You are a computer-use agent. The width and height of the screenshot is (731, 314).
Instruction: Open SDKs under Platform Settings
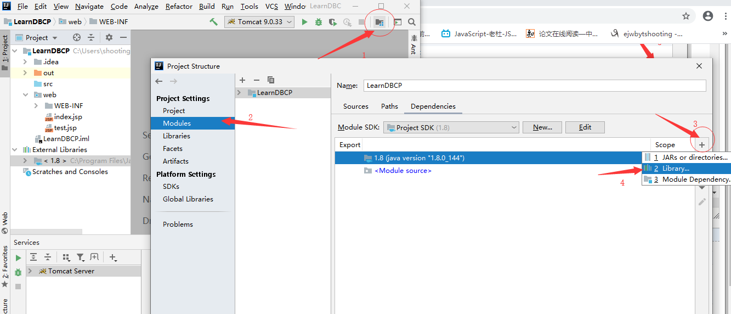[171, 187]
